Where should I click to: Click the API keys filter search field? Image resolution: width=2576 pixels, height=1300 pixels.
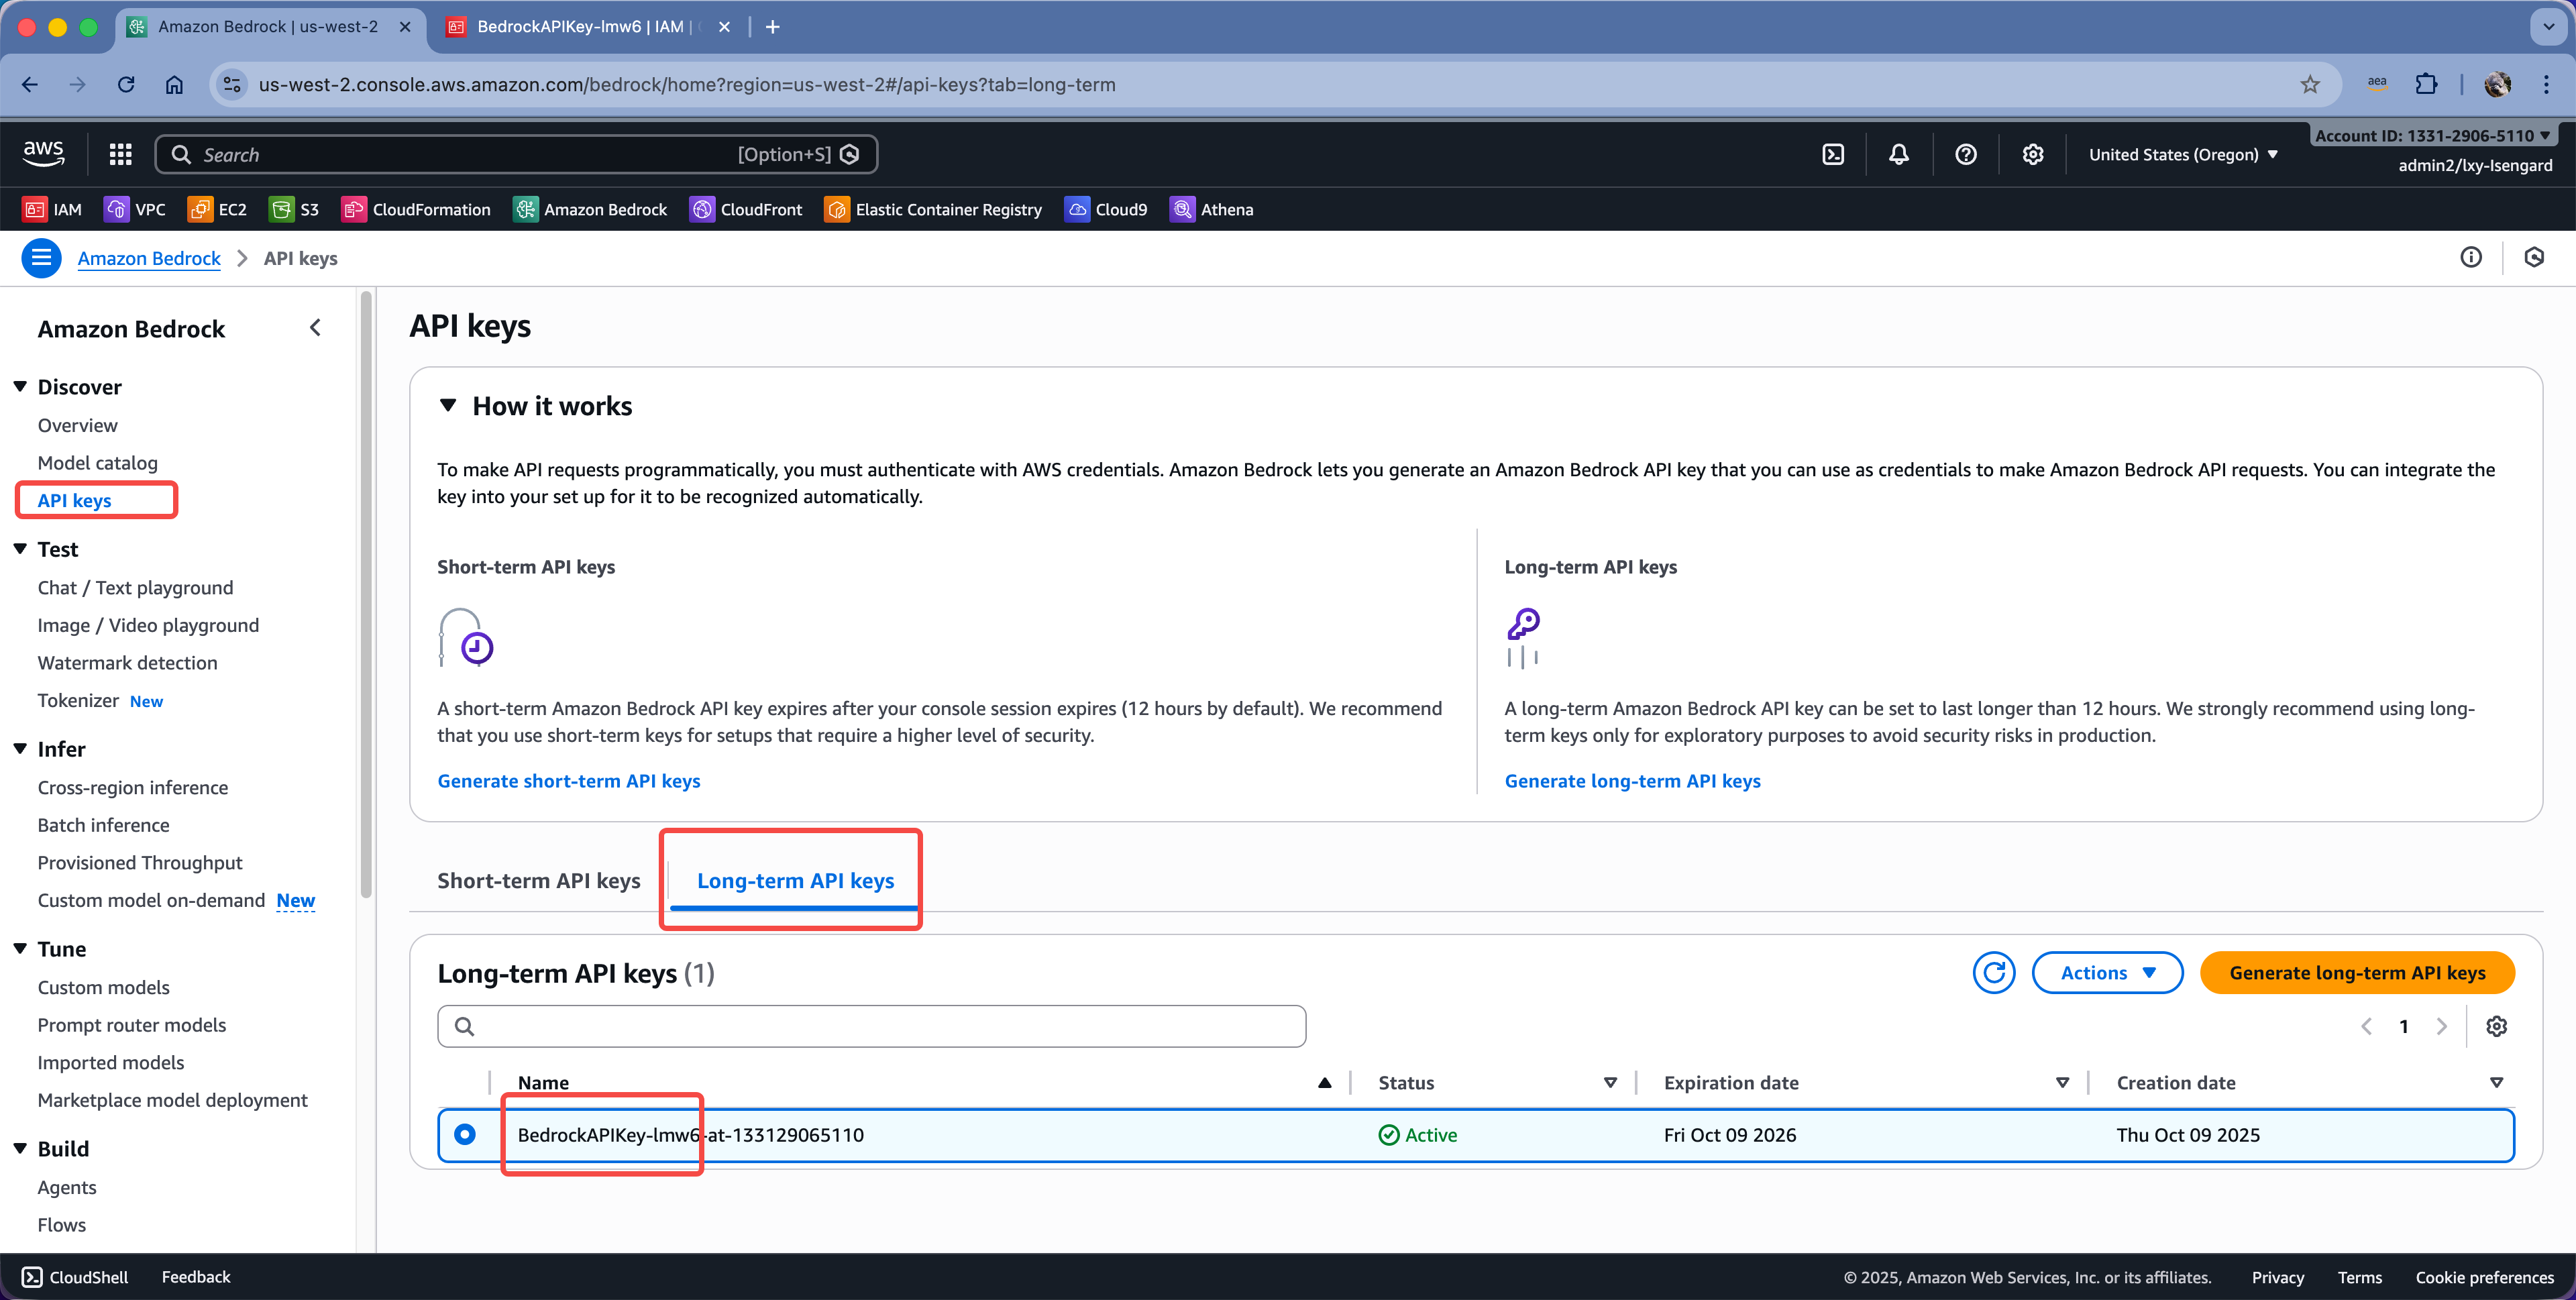tap(872, 1026)
